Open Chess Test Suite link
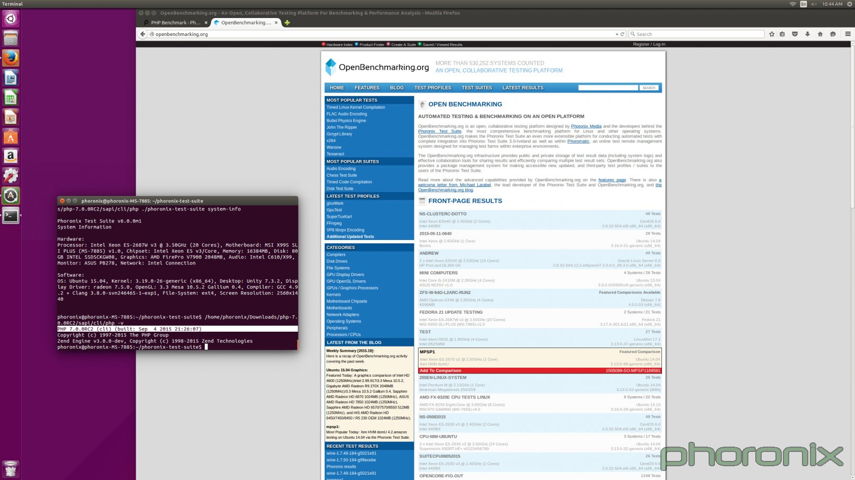Image resolution: width=855 pixels, height=480 pixels. coord(342,175)
